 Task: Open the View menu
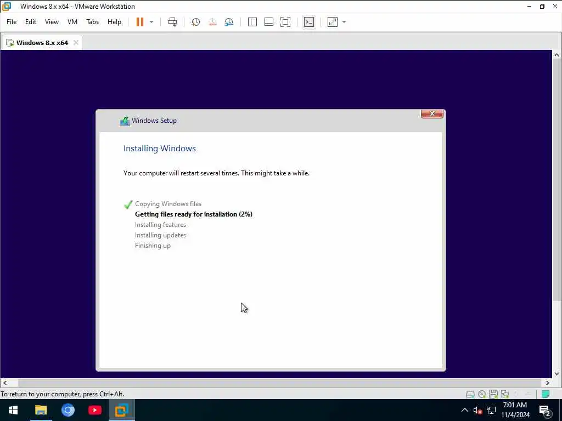[x=52, y=22]
